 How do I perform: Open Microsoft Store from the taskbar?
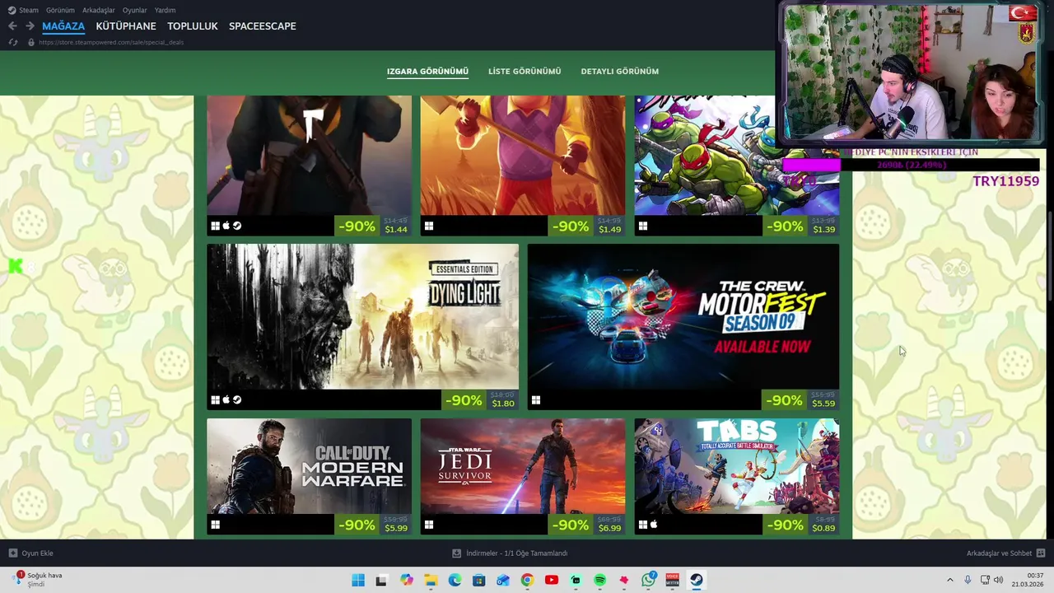tap(479, 581)
